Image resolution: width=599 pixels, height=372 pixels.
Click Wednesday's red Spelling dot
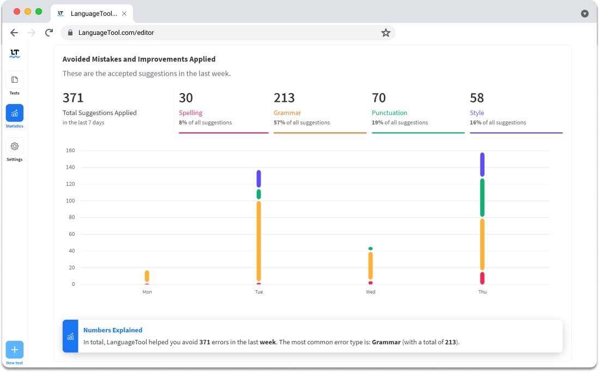[370, 283]
